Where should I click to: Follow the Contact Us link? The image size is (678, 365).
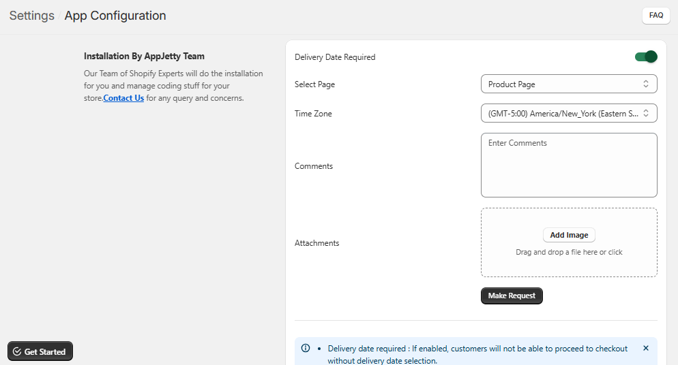(123, 98)
